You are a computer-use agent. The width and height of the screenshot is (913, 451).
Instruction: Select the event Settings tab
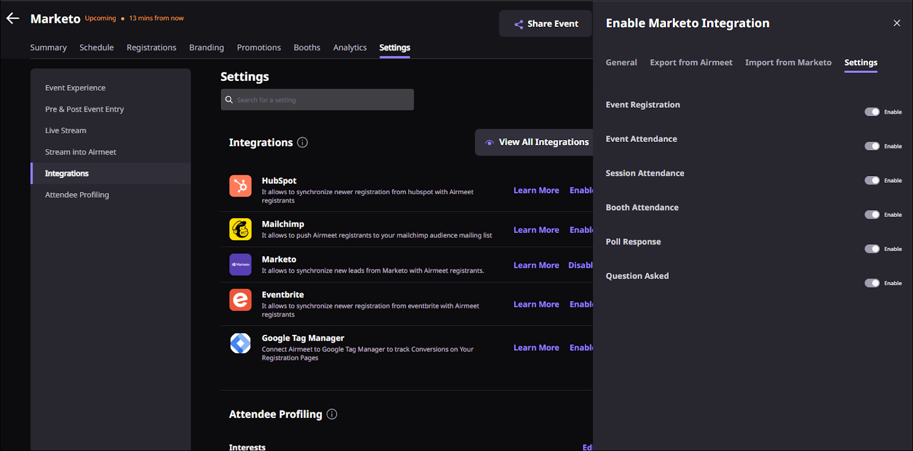(394, 48)
